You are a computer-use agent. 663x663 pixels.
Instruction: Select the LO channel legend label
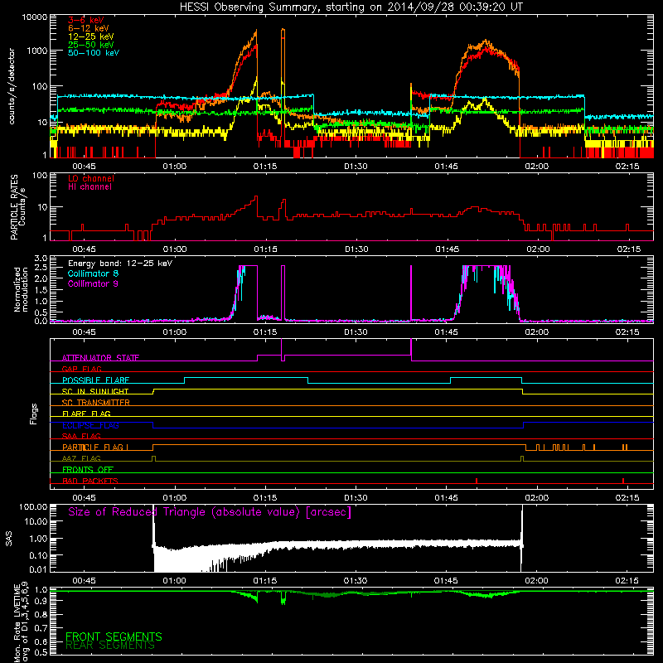[x=91, y=178]
